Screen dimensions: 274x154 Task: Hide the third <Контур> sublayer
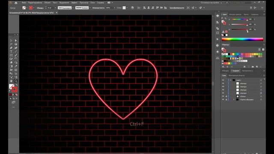(x=223, y=90)
